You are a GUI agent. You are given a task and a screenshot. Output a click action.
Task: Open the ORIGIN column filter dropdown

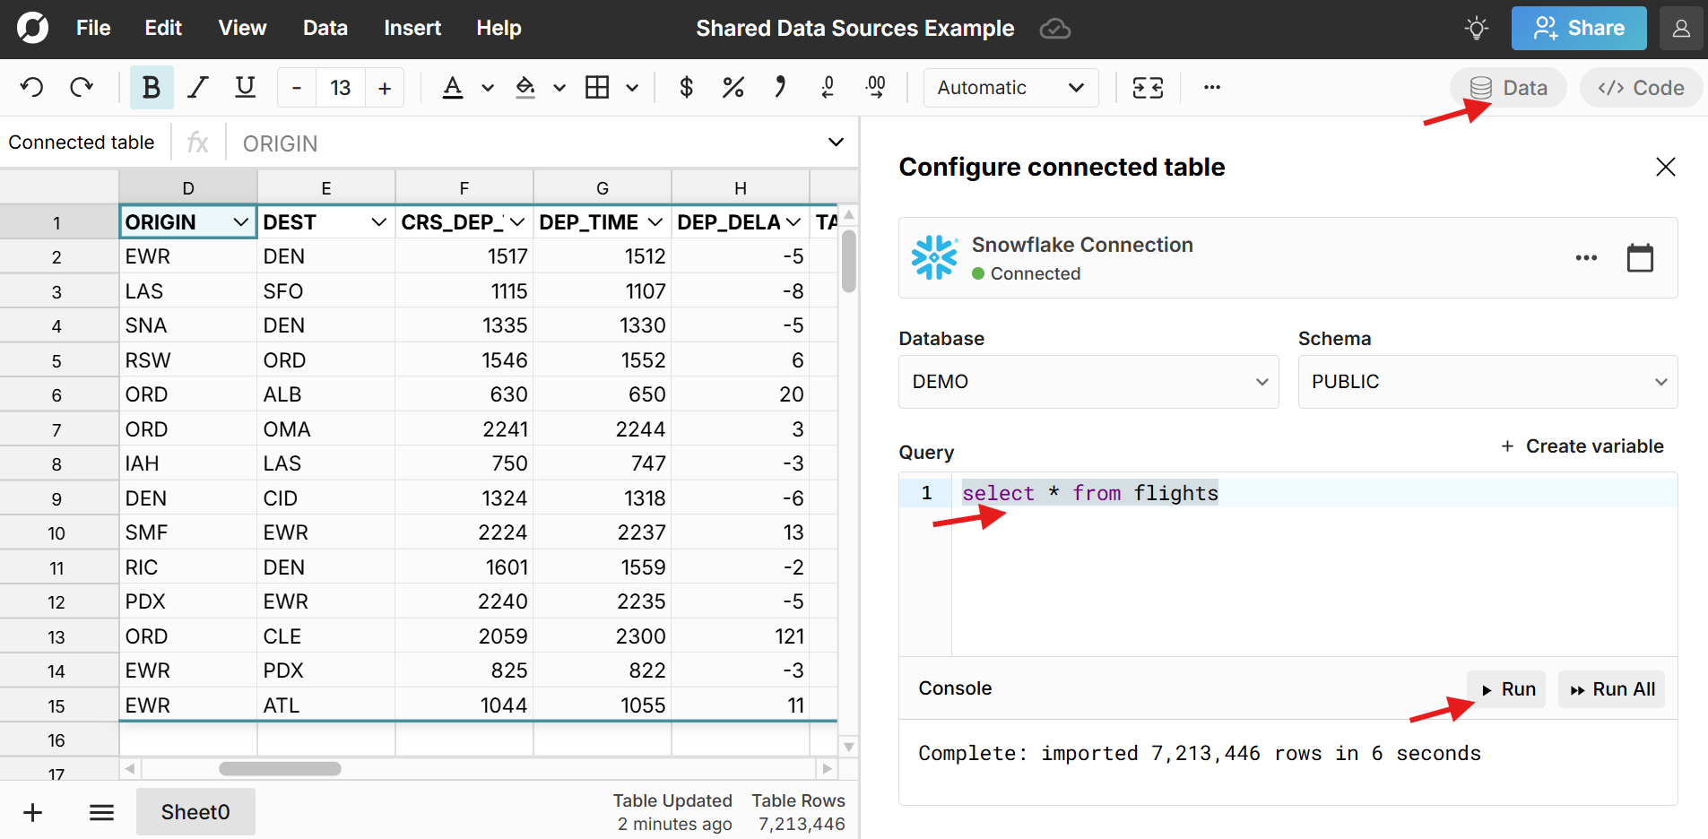(x=240, y=221)
